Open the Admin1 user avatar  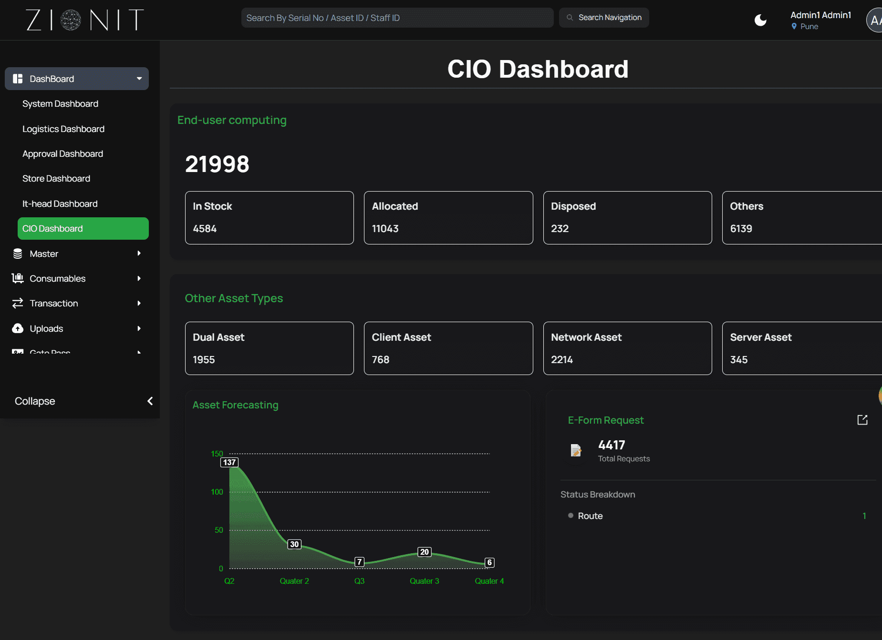[x=875, y=20]
